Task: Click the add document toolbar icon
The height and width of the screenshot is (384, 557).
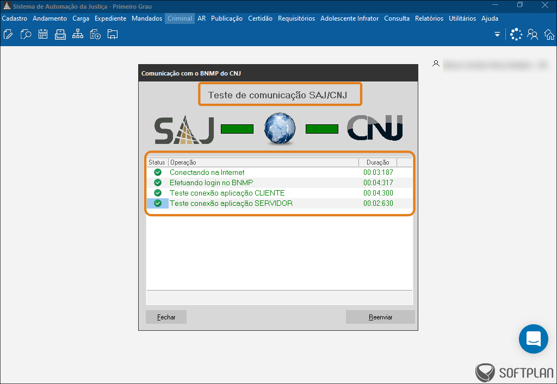Action: [x=95, y=34]
